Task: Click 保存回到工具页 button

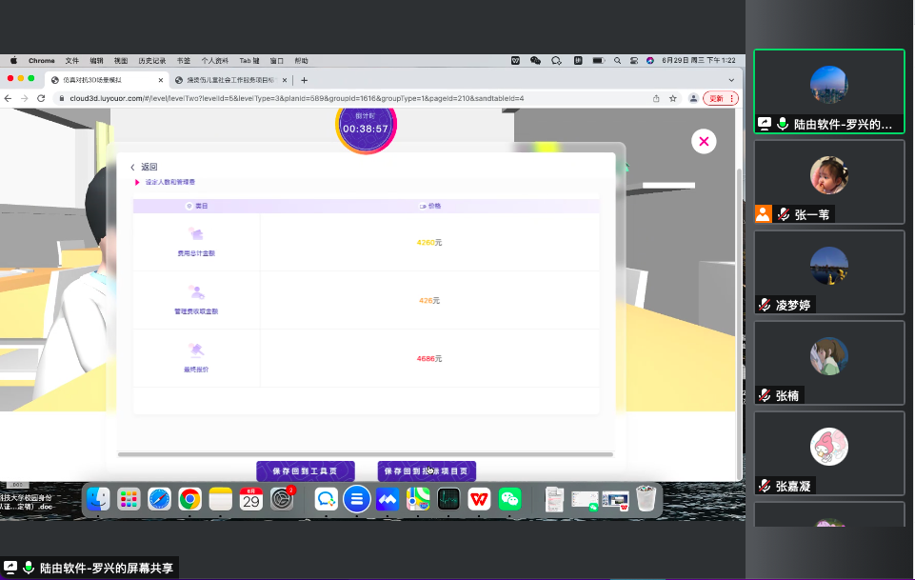Action: point(305,470)
